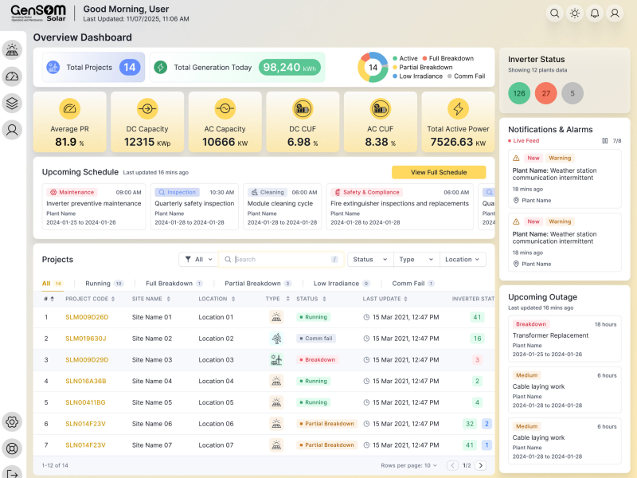Go to previous page of projects
The height and width of the screenshot is (478, 637).
click(452, 465)
